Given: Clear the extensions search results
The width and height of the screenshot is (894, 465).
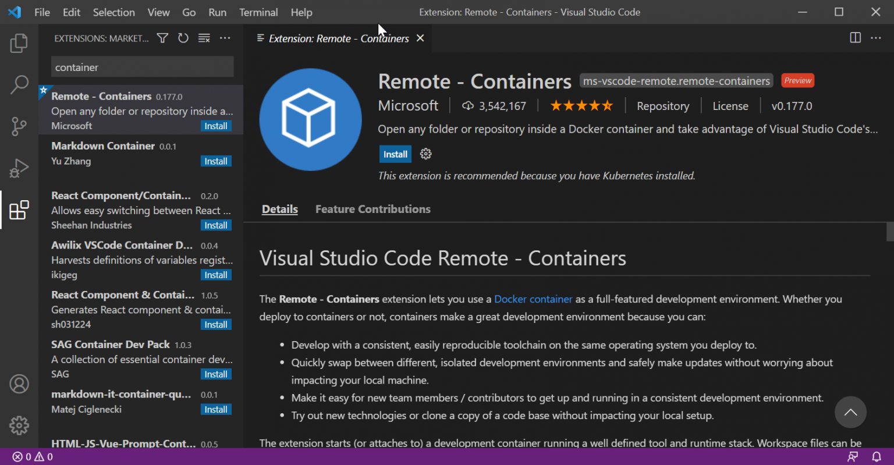Looking at the screenshot, I should click(204, 38).
